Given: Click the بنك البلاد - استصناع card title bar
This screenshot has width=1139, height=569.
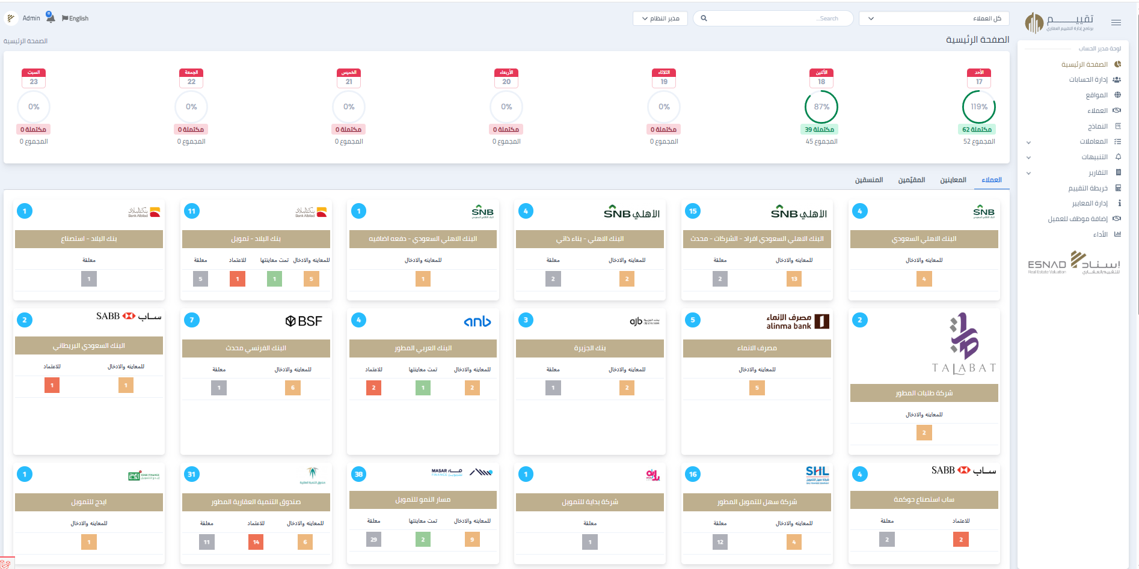Looking at the screenshot, I should click(88, 239).
